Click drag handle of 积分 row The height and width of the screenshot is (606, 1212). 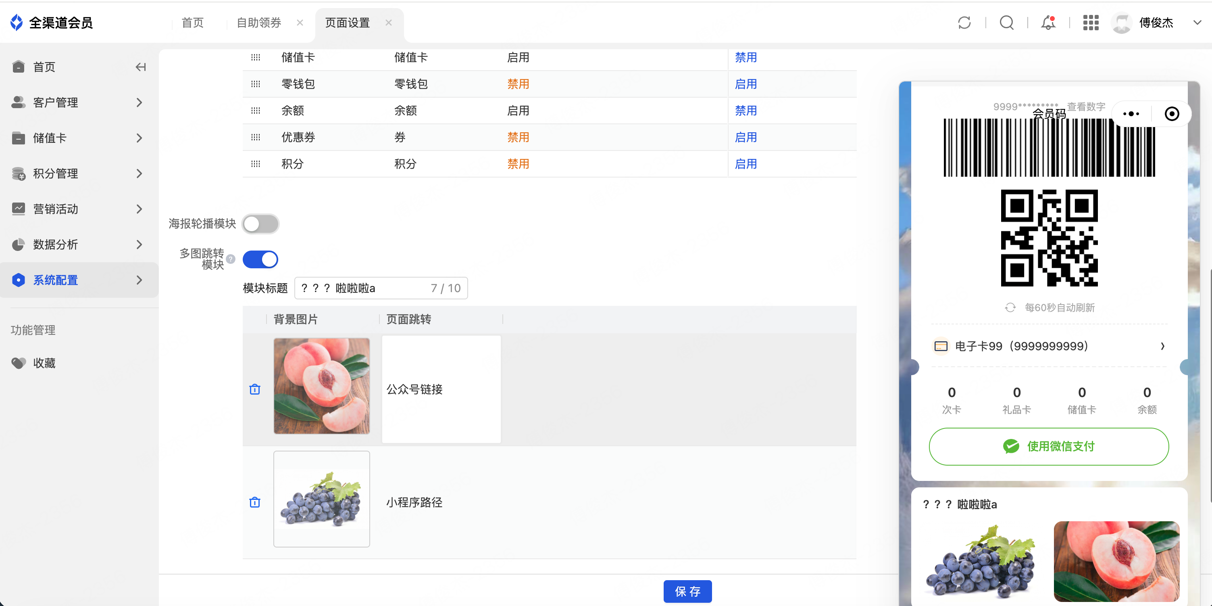[256, 164]
